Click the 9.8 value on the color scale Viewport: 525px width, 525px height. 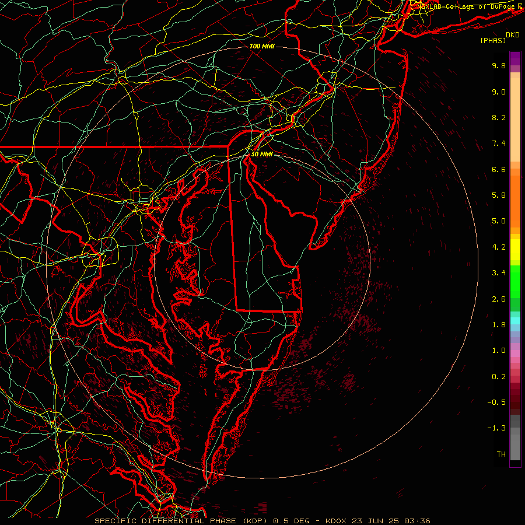click(x=499, y=65)
